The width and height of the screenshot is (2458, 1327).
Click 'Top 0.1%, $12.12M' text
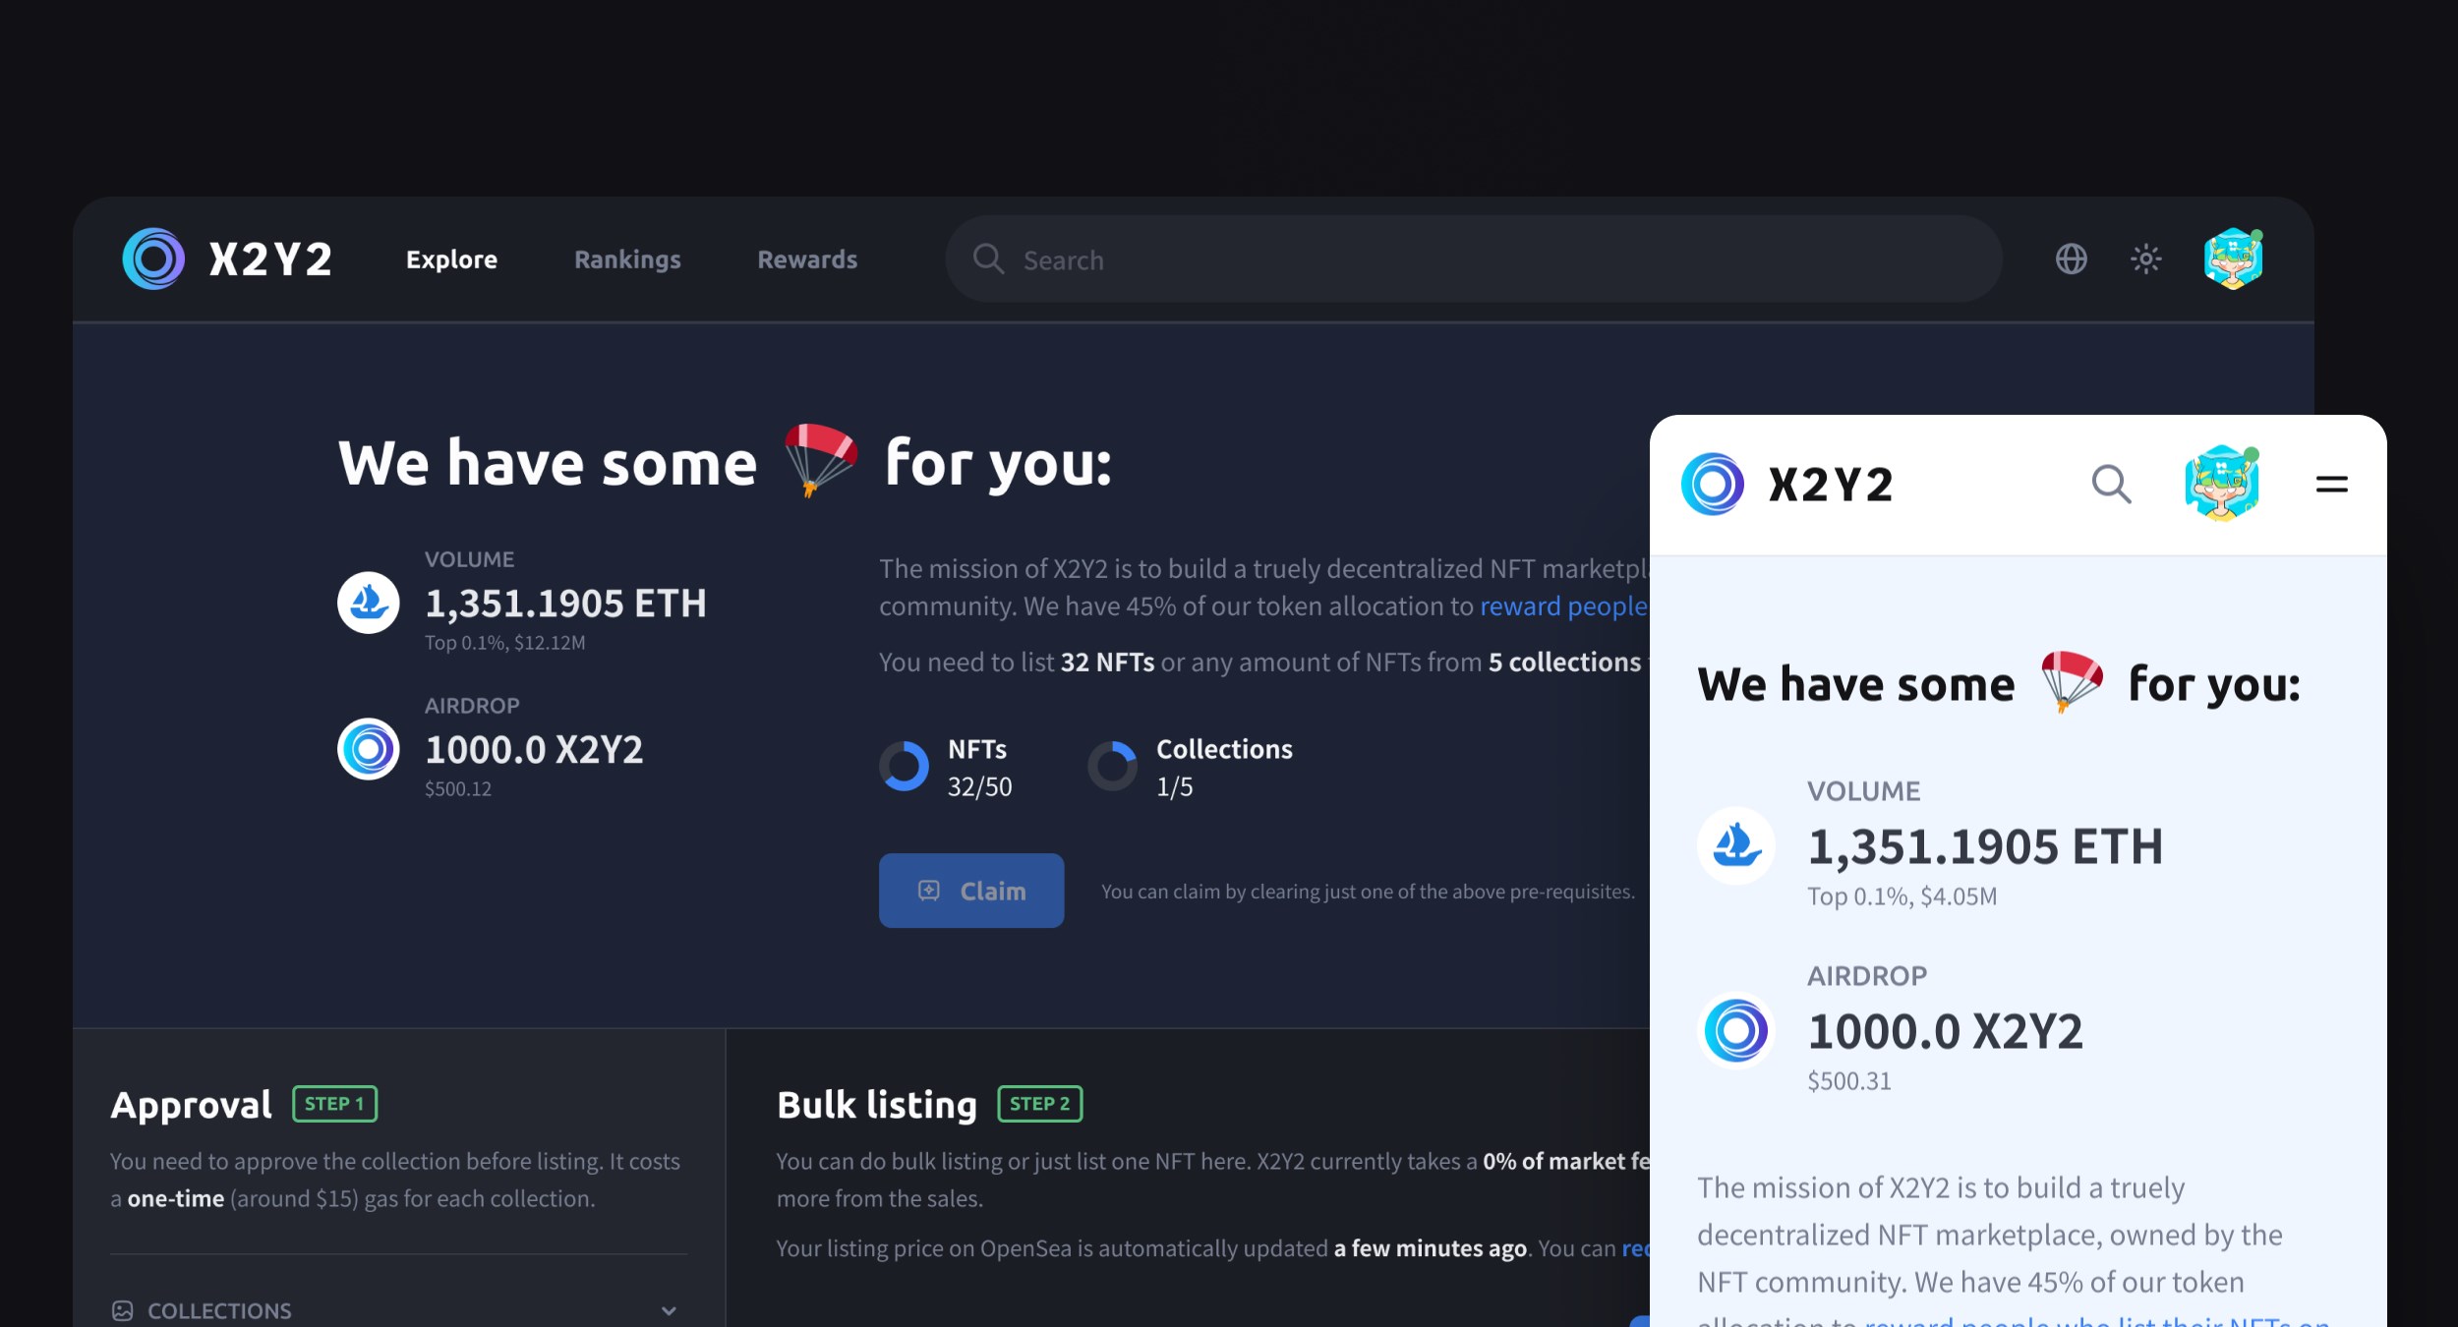(x=505, y=643)
